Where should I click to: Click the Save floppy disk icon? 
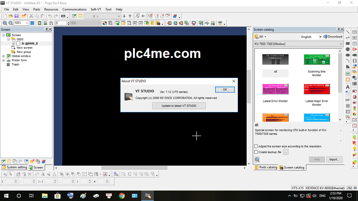(16, 16)
